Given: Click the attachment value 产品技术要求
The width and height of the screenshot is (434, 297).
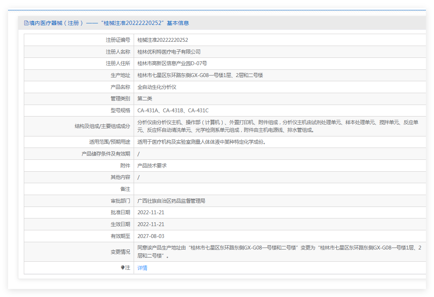Looking at the screenshot, I should click(x=152, y=166).
